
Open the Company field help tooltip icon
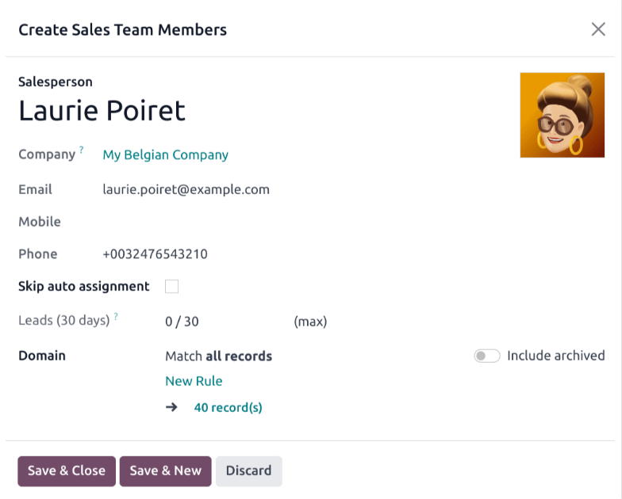tap(81, 150)
